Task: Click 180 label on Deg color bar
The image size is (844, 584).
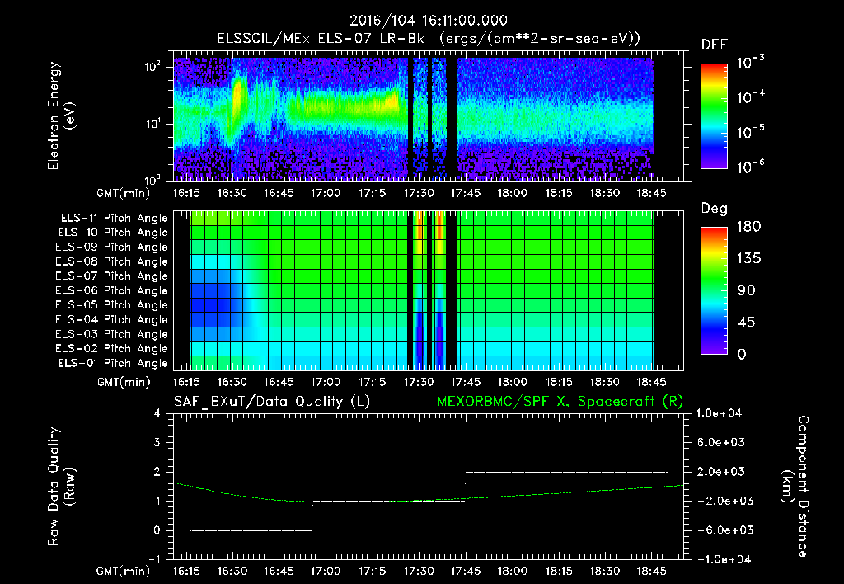Action: pyautogui.click(x=748, y=227)
